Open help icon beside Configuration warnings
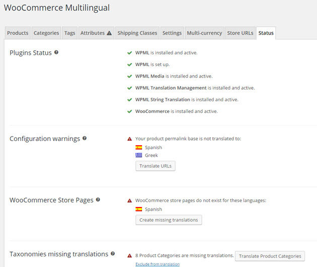The image size is (317, 267). point(85,138)
